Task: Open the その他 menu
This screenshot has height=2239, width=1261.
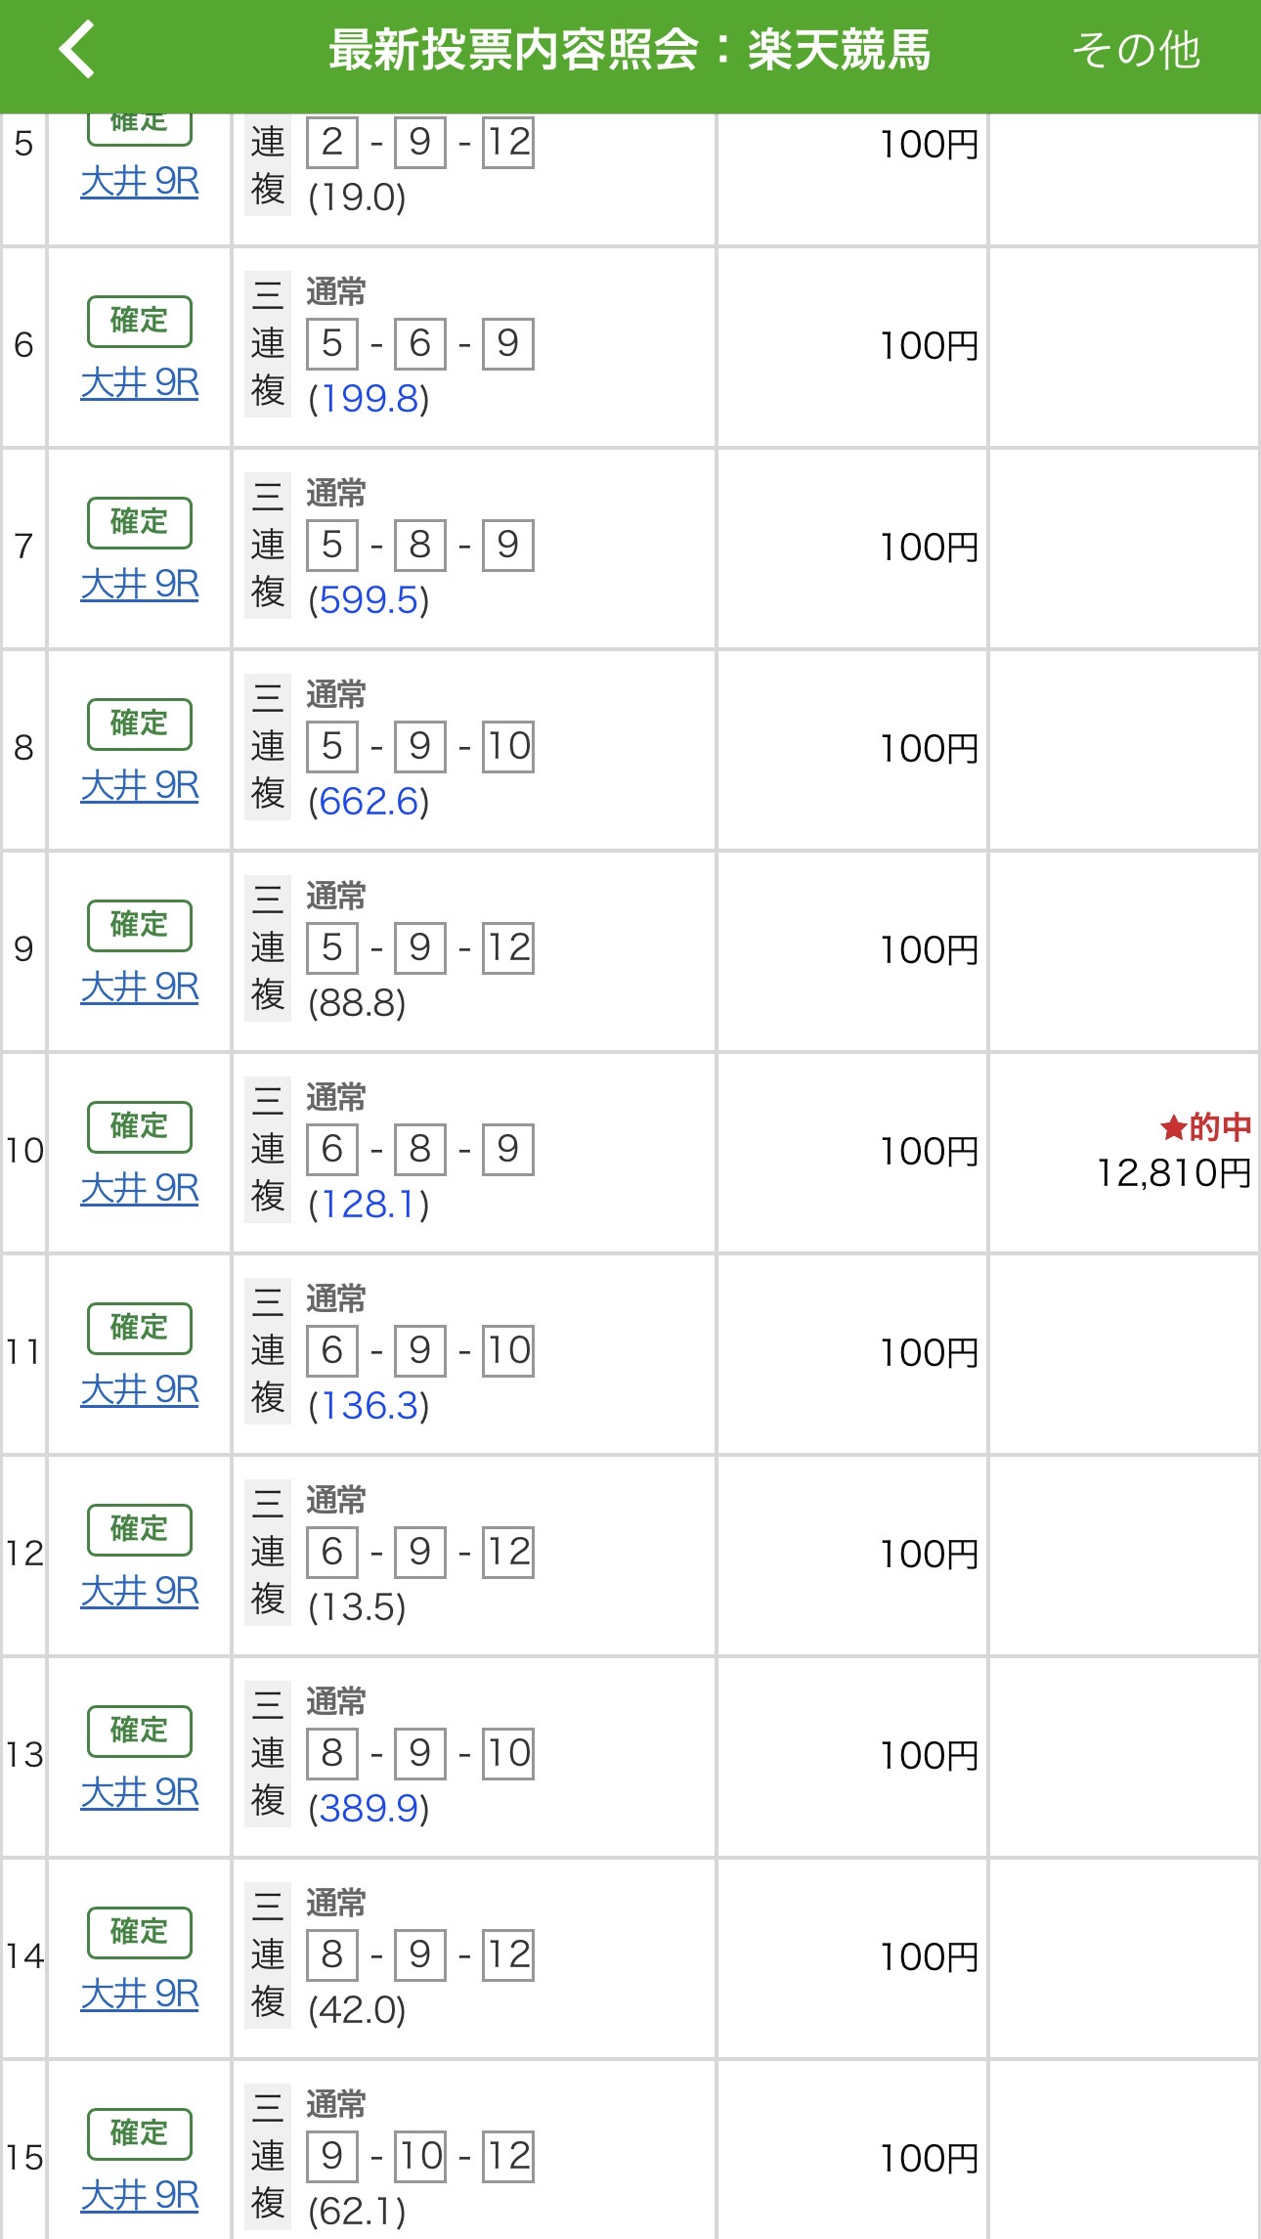Action: coord(1135,50)
